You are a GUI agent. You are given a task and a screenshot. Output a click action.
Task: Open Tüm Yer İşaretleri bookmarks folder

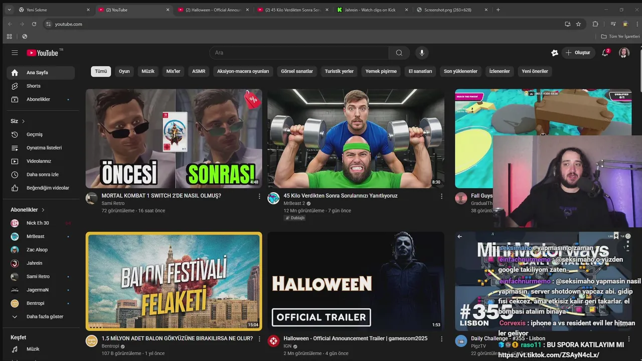(620, 37)
